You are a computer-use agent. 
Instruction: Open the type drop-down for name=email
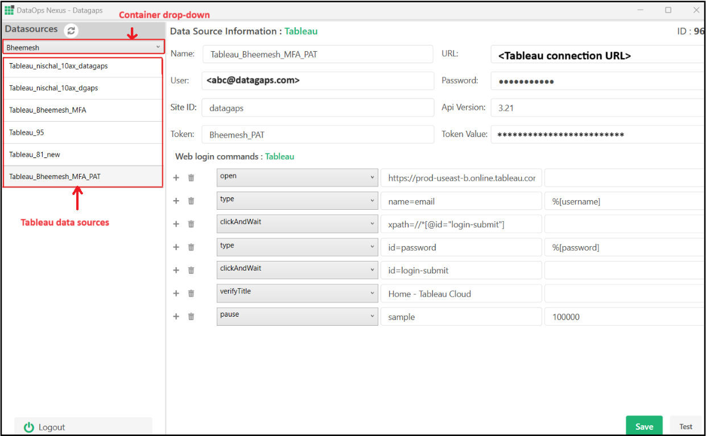pos(298,201)
